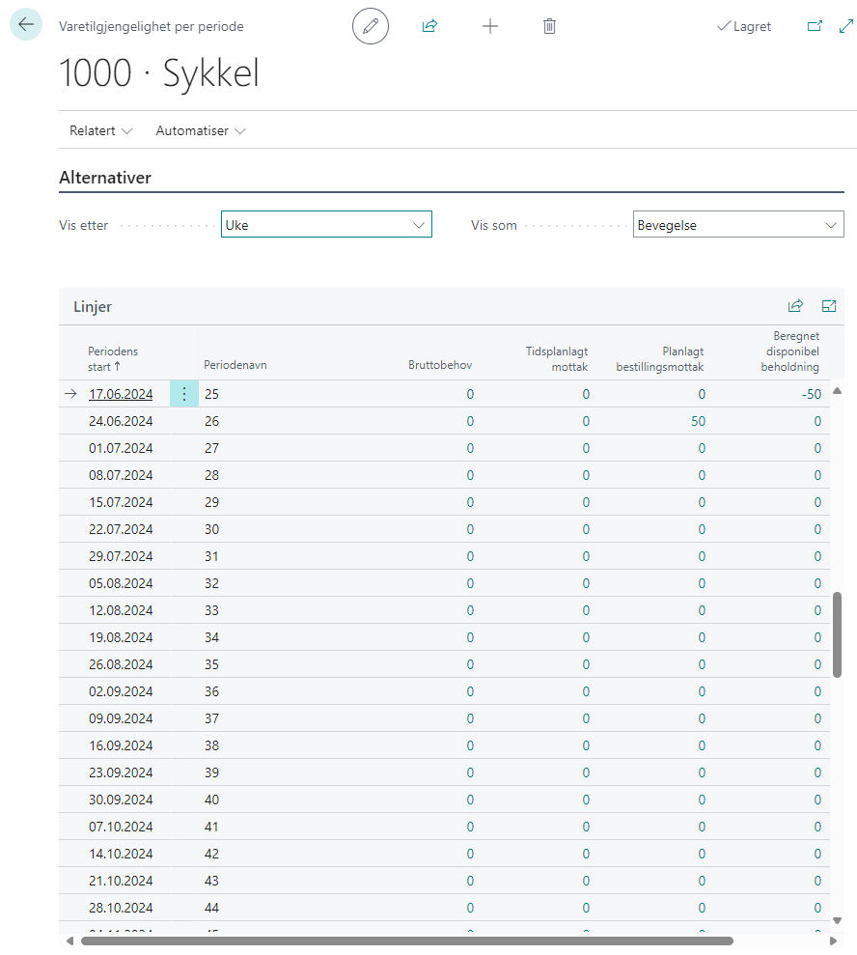This screenshot has height=955, width=857.
Task: Maximize the Linjer section icon
Action: (x=828, y=306)
